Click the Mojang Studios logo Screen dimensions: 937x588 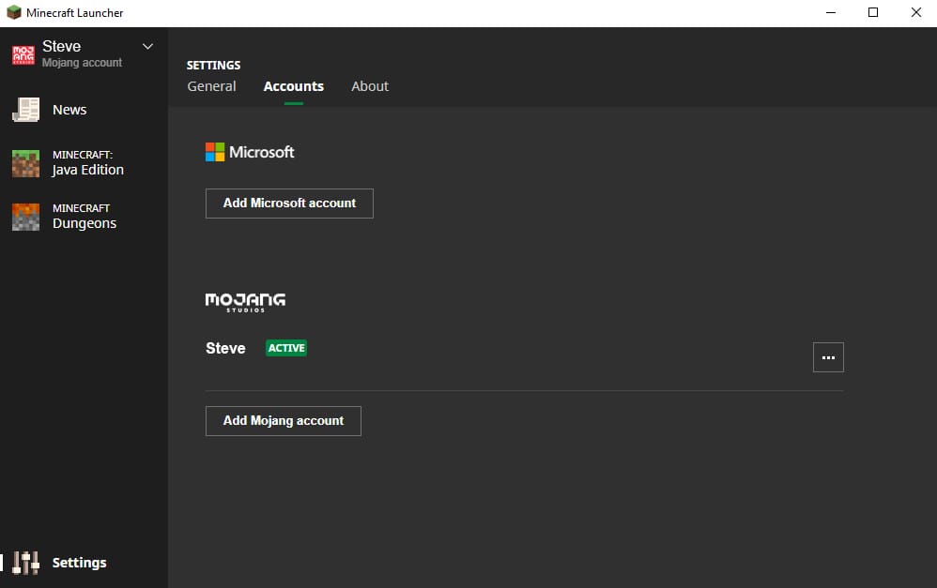(245, 301)
